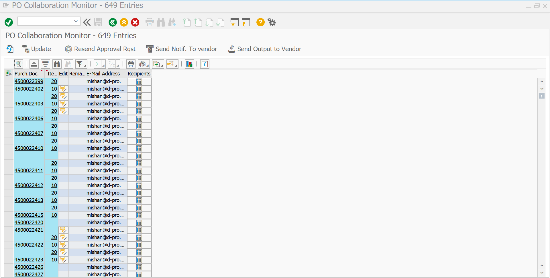Click the yellow Exit icon
The height and width of the screenshot is (278, 550).
pos(124,22)
